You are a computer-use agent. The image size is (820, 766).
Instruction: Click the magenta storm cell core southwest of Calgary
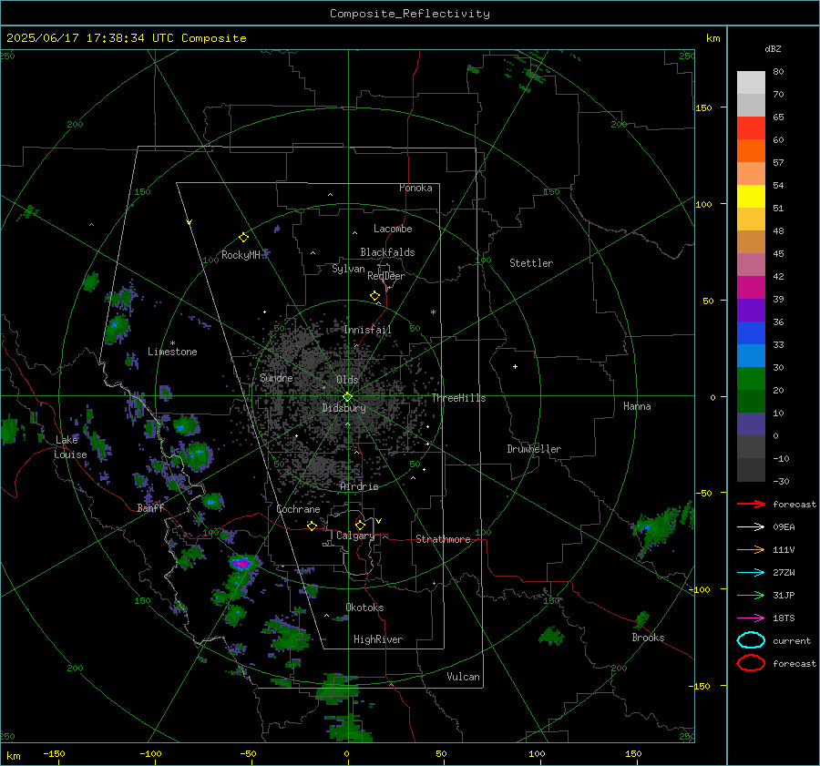[x=241, y=564]
